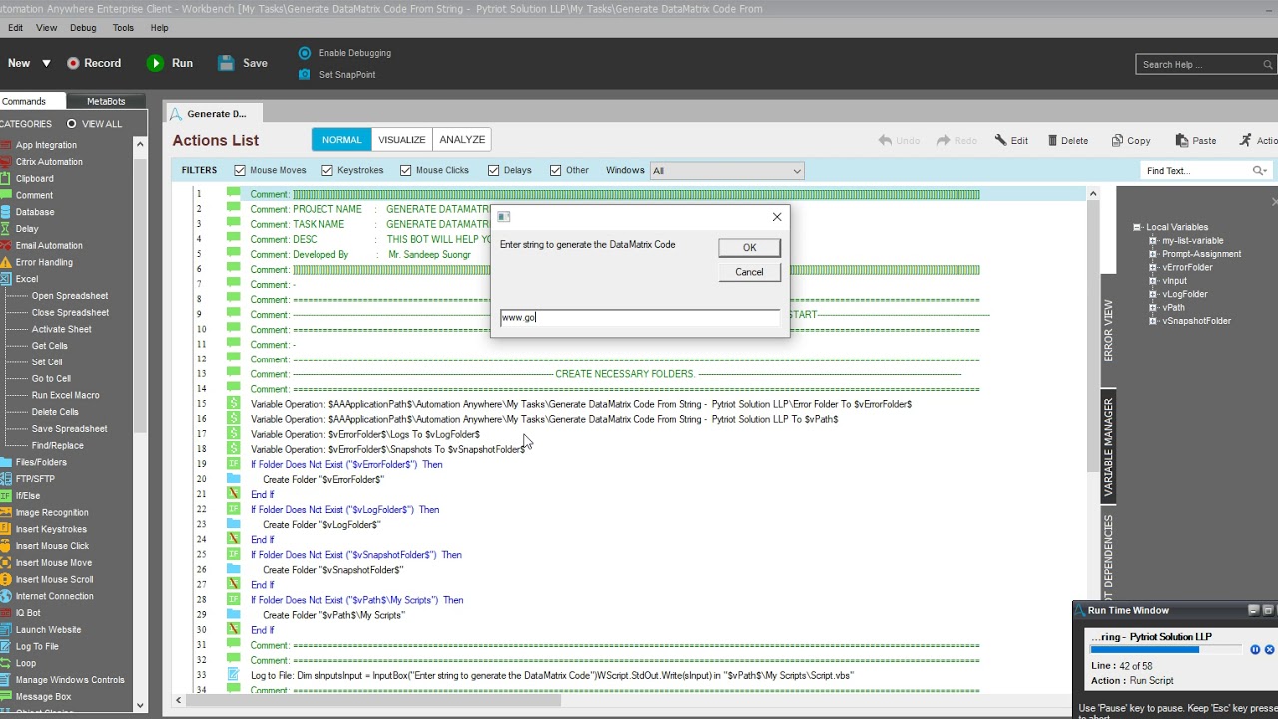Open the Debug menu
The height and width of the screenshot is (719, 1278).
83,28
